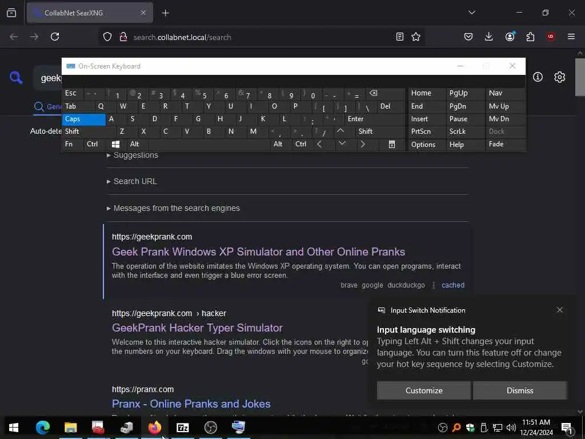The height and width of the screenshot is (439, 585).
Task: Toggle reader view in the address bar
Action: [399, 37]
